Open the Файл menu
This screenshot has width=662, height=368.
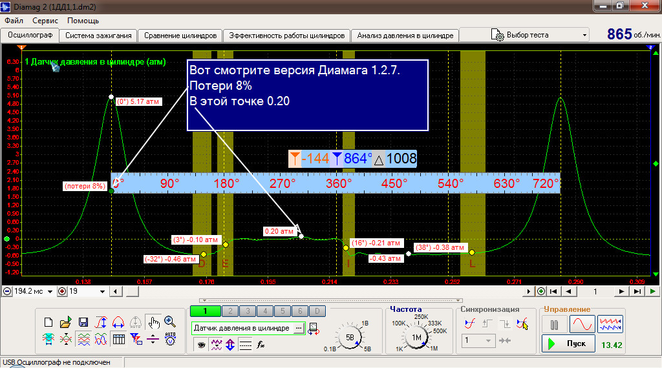[x=14, y=20]
